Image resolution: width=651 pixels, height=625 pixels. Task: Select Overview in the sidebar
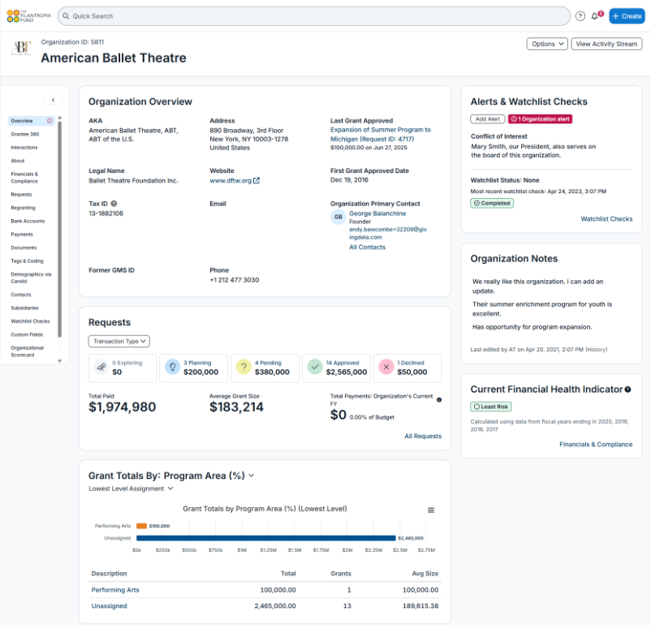tap(31, 121)
